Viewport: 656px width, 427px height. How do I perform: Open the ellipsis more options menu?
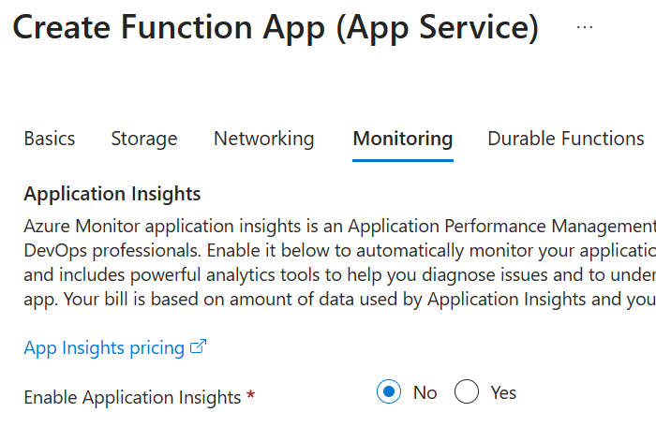(x=585, y=28)
